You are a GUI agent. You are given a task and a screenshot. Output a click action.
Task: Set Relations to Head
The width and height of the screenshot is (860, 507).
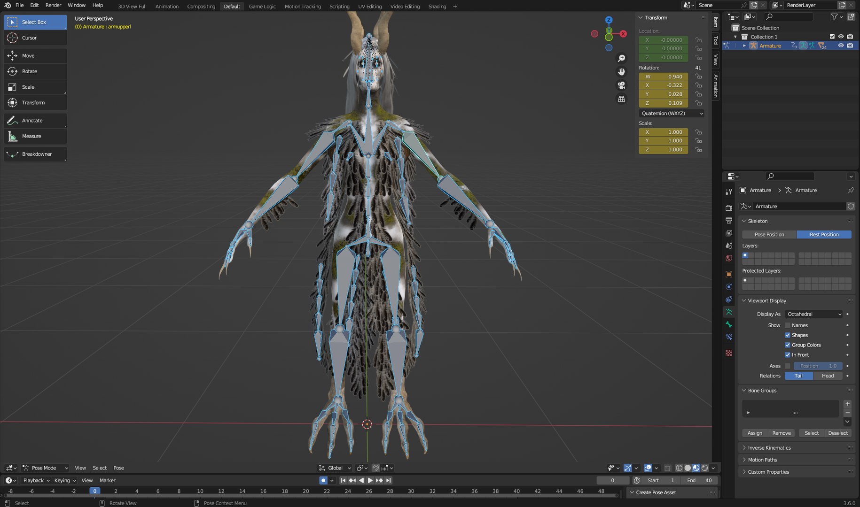(x=828, y=376)
